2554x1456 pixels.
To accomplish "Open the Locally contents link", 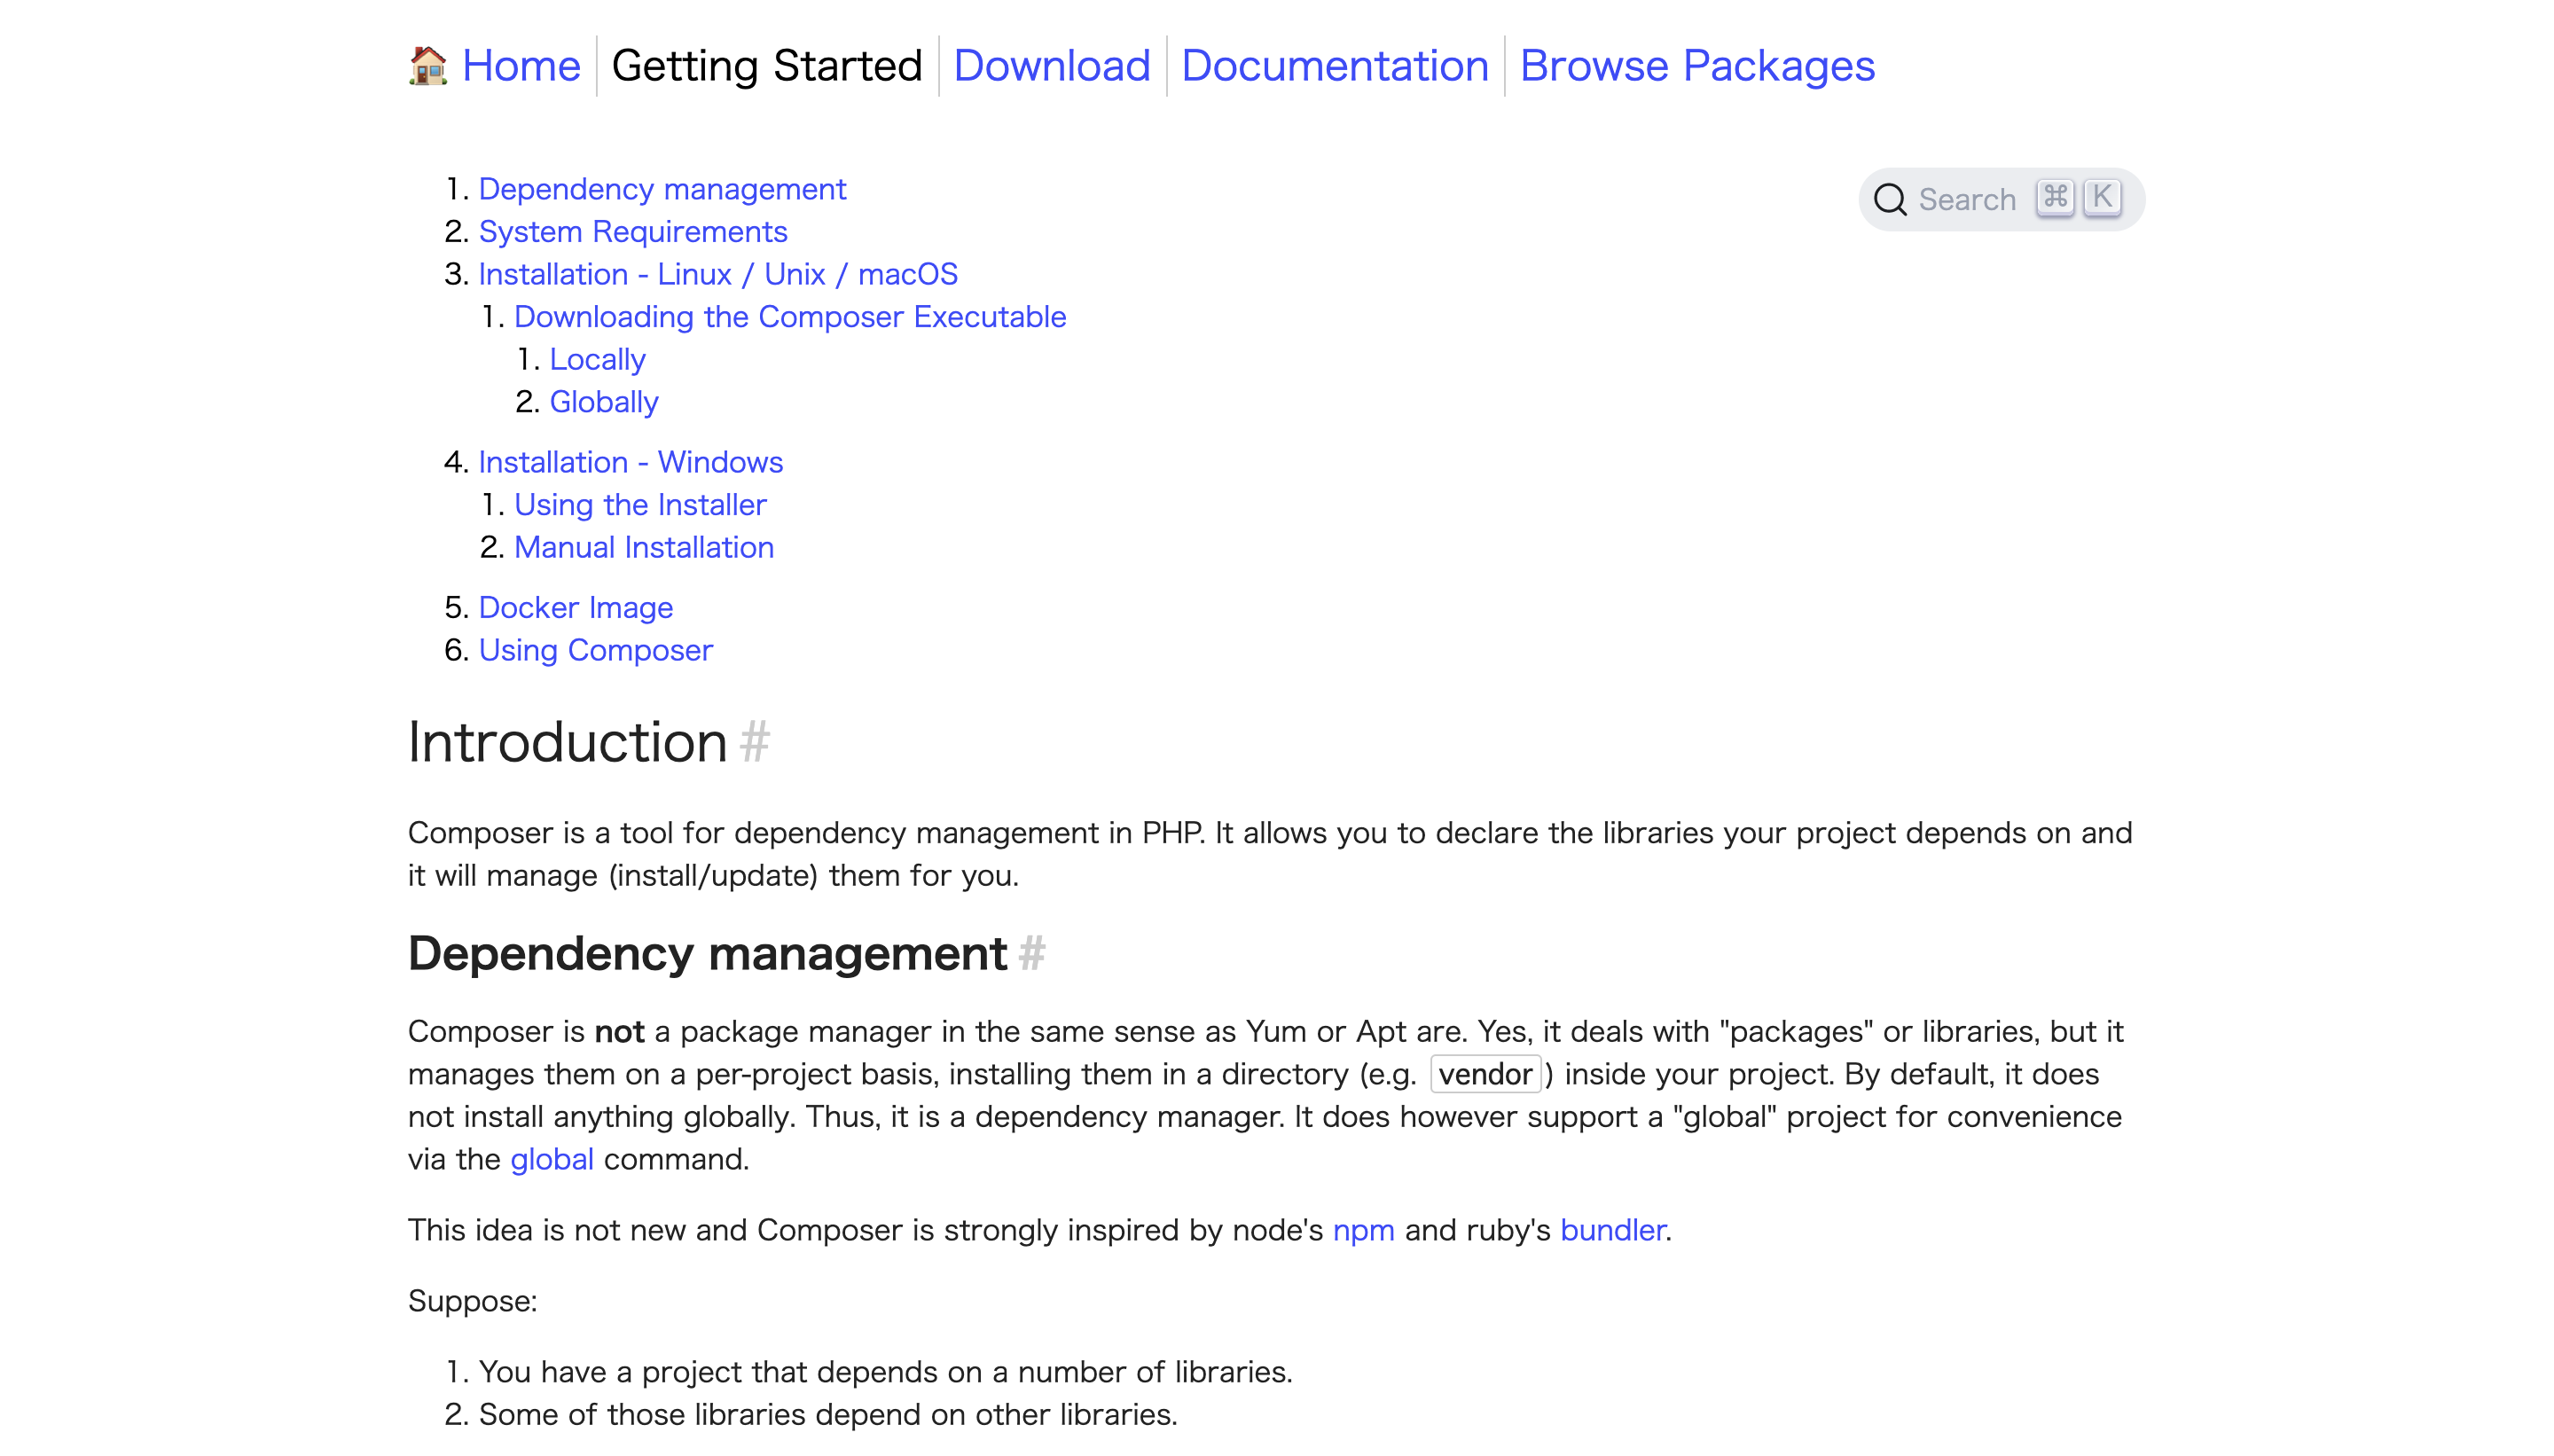I will pyautogui.click(x=597, y=359).
